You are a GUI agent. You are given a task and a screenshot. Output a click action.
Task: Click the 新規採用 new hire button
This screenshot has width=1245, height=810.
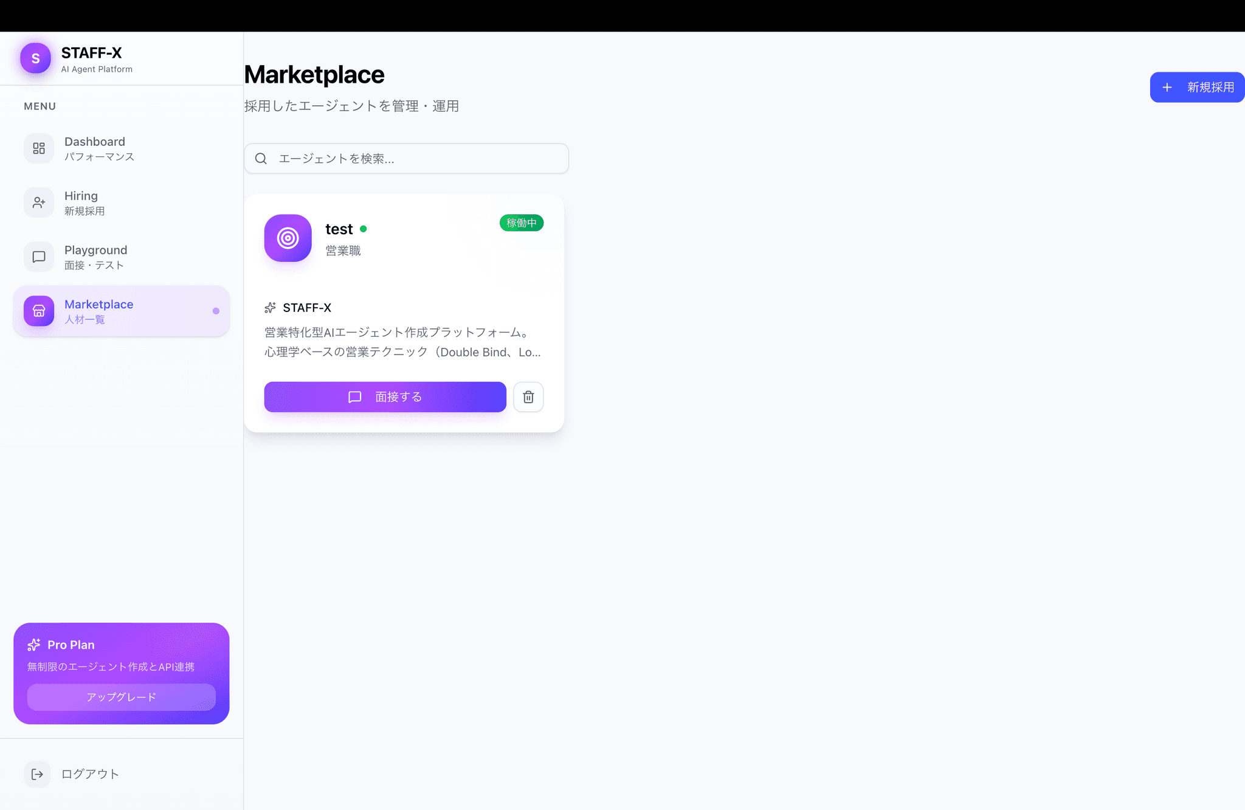coord(1197,88)
